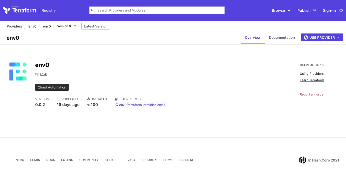Click the Cloud Automation tag
346x169 pixels.
click(52, 87)
